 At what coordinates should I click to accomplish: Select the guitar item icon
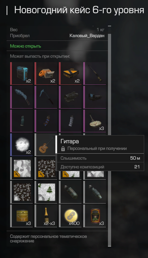pos(46,145)
